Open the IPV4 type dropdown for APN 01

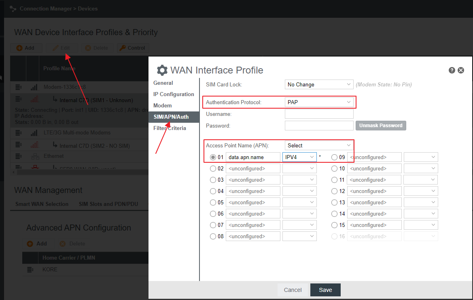pos(299,157)
